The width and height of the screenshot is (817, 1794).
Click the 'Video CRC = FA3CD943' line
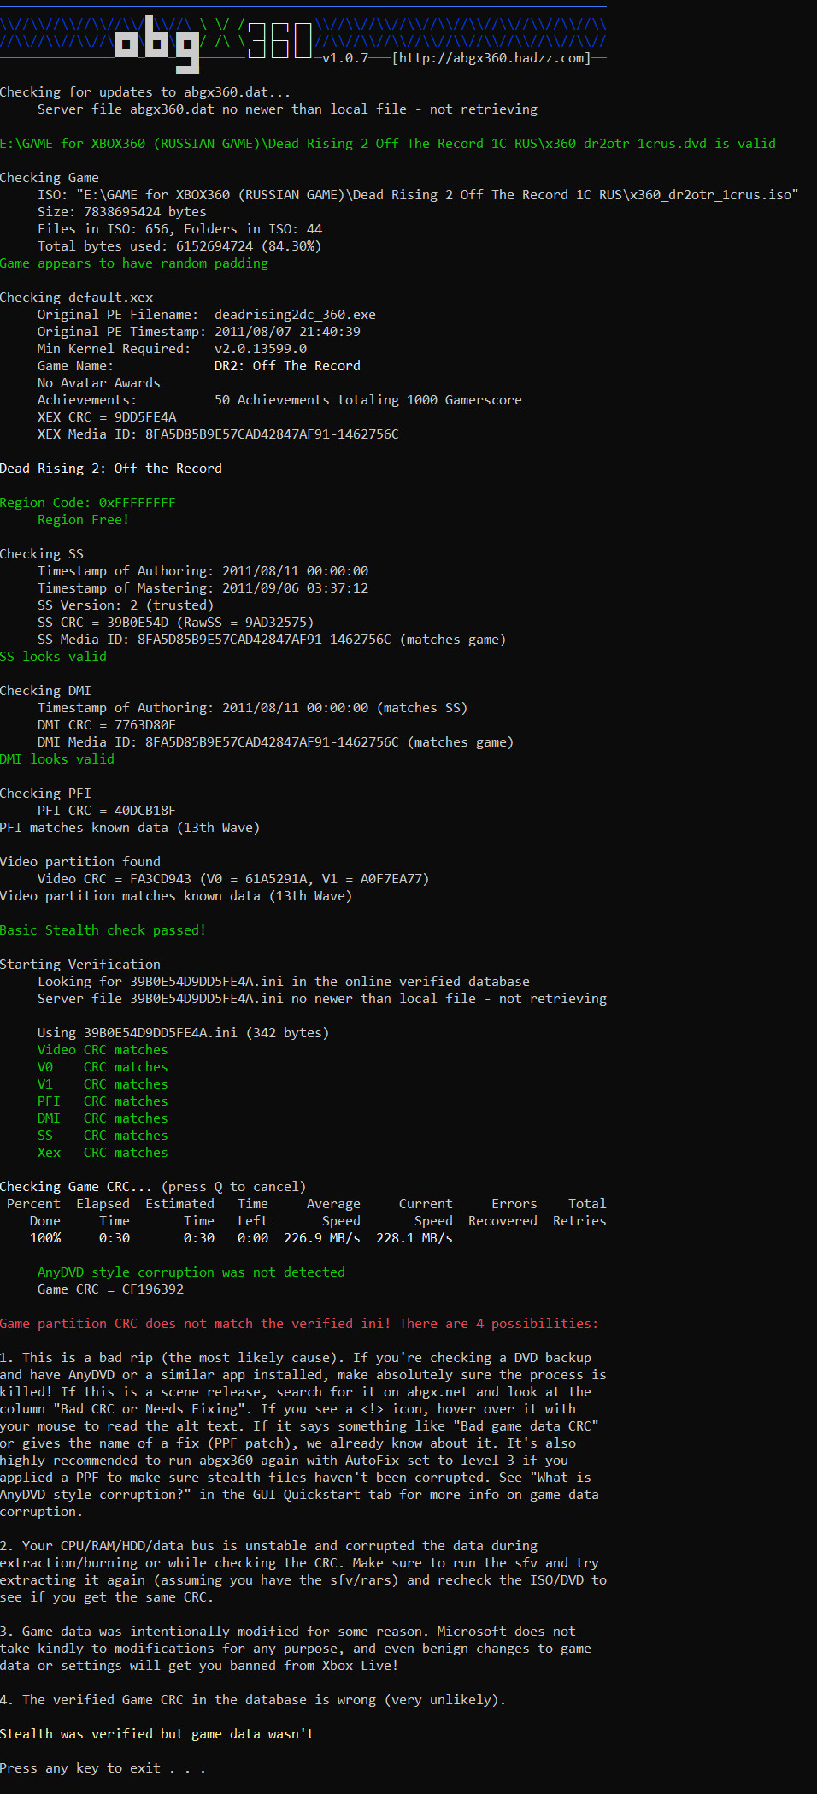coord(233,879)
